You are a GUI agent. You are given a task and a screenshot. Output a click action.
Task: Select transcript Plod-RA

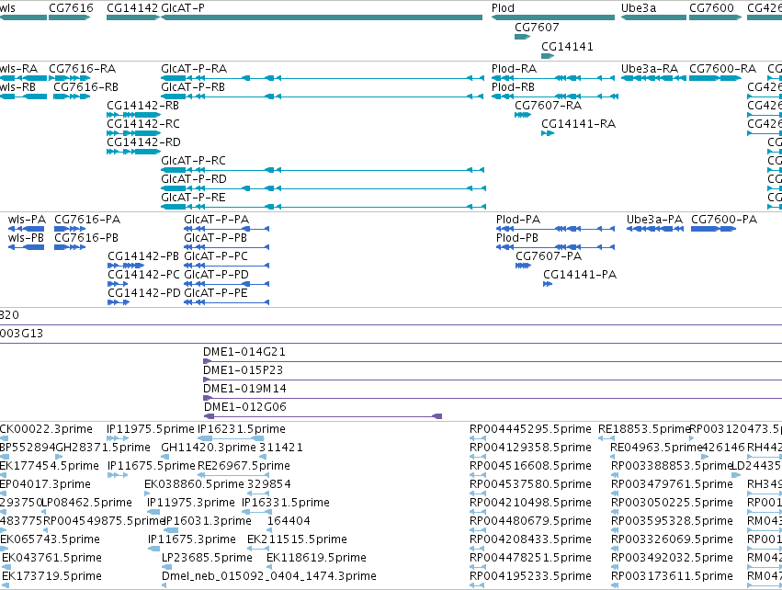tap(553, 78)
